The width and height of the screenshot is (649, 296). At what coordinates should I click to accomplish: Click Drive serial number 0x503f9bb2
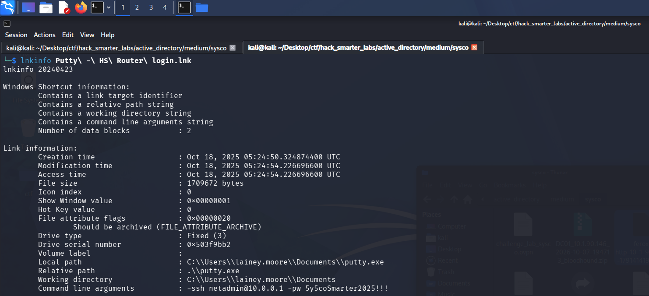(209, 244)
